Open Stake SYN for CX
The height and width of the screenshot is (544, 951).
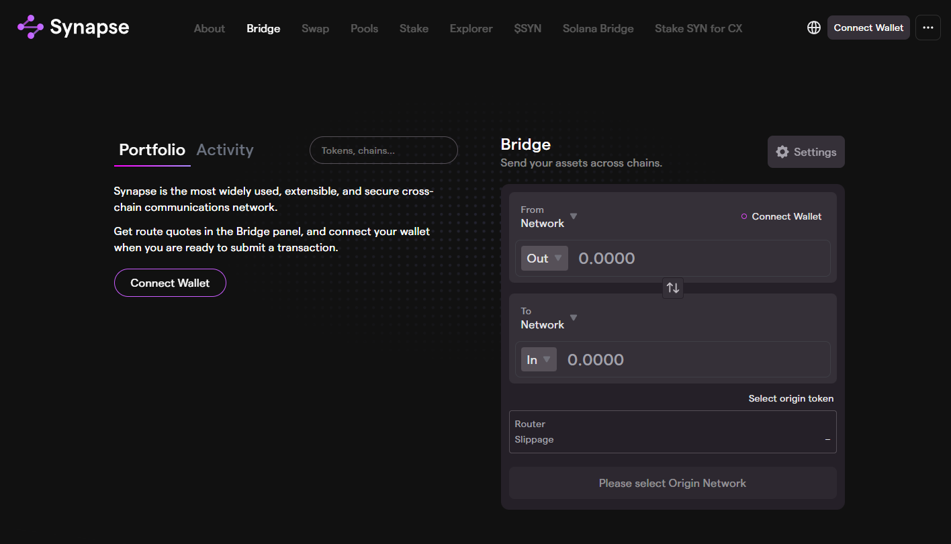698,28
